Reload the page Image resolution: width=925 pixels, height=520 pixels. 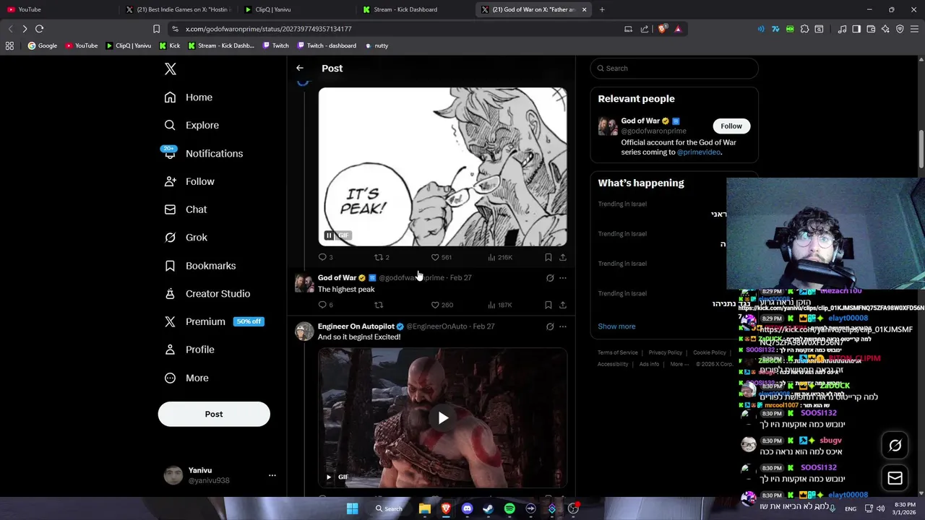click(x=39, y=29)
